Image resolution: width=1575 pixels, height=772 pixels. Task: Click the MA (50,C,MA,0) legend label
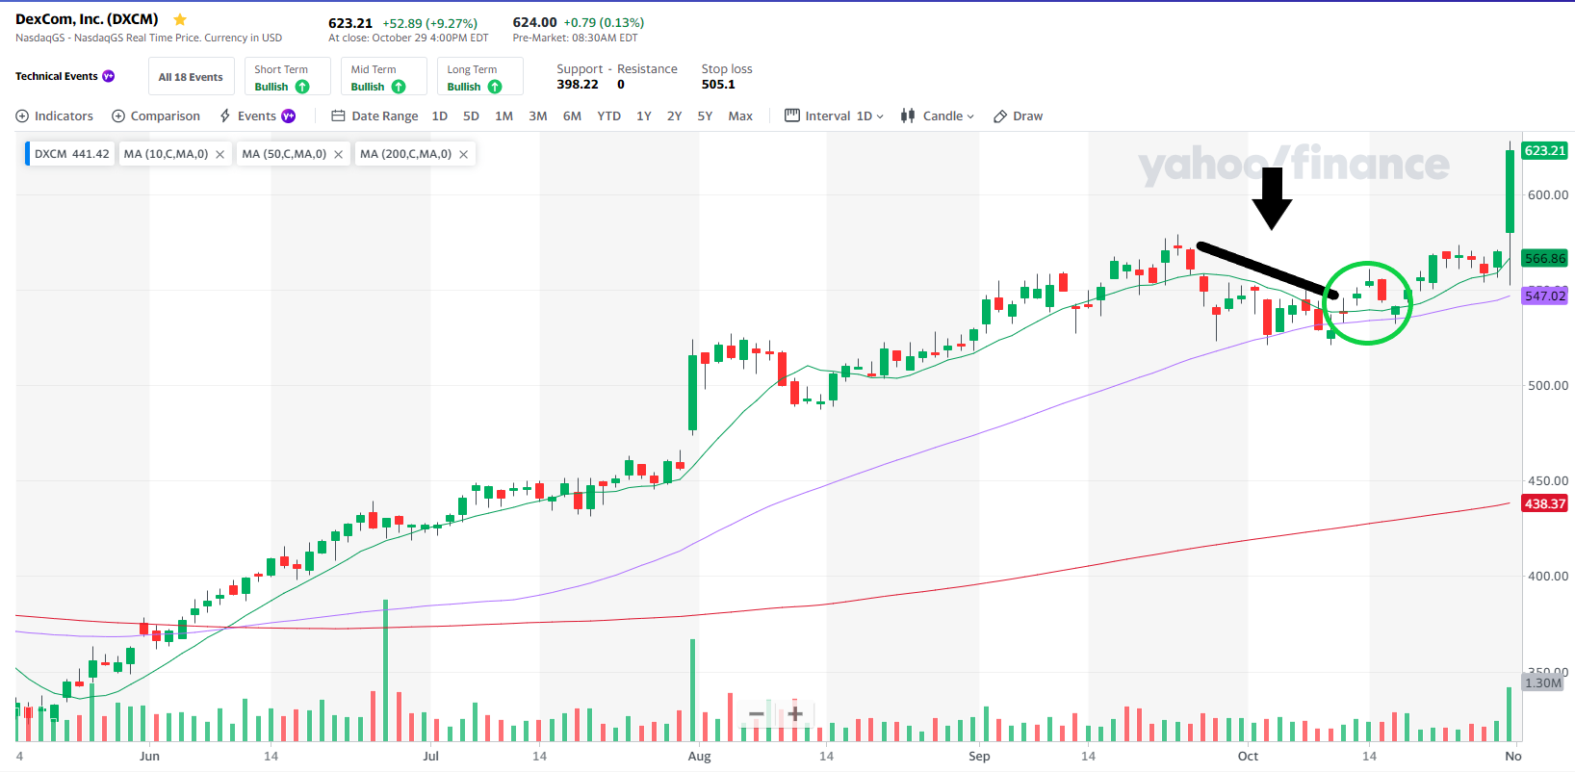(x=284, y=154)
